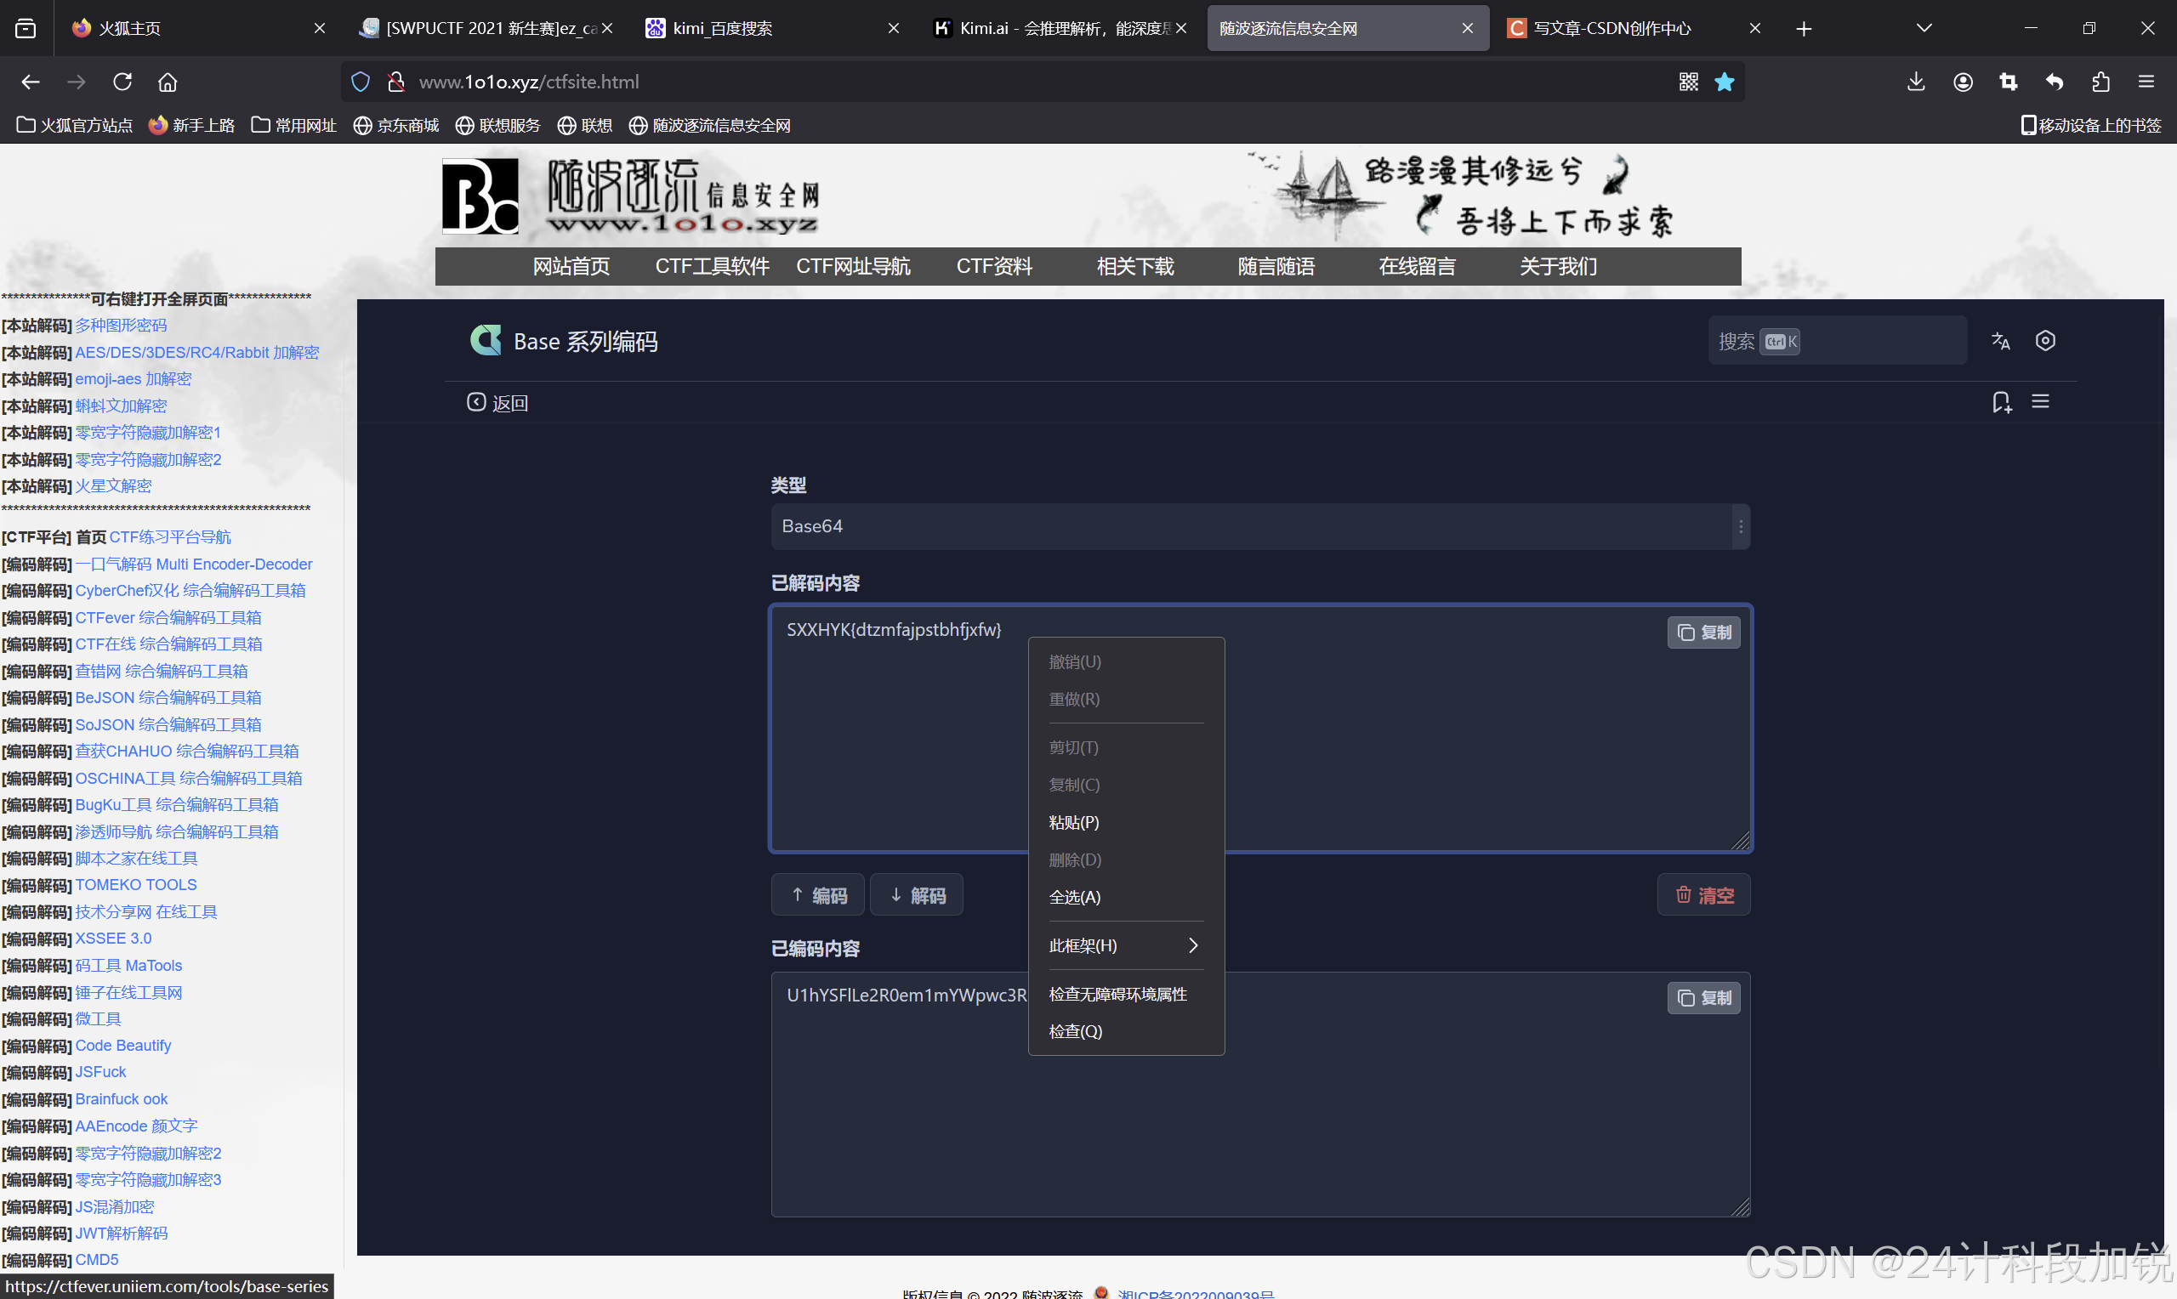Copy decoded content with 复制 button
The height and width of the screenshot is (1299, 2177).
click(x=1703, y=632)
